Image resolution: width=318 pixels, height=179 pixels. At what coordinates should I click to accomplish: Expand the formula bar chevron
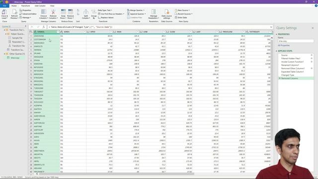(x=271, y=27)
